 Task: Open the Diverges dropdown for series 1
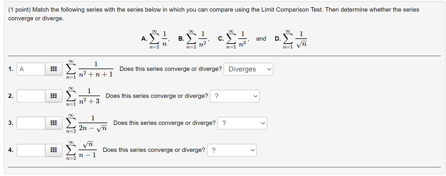(248, 69)
